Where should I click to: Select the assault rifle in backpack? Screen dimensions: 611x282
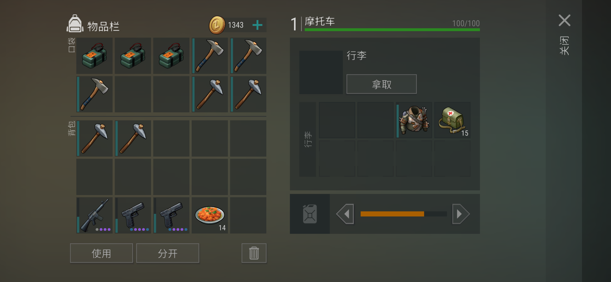[x=94, y=215]
